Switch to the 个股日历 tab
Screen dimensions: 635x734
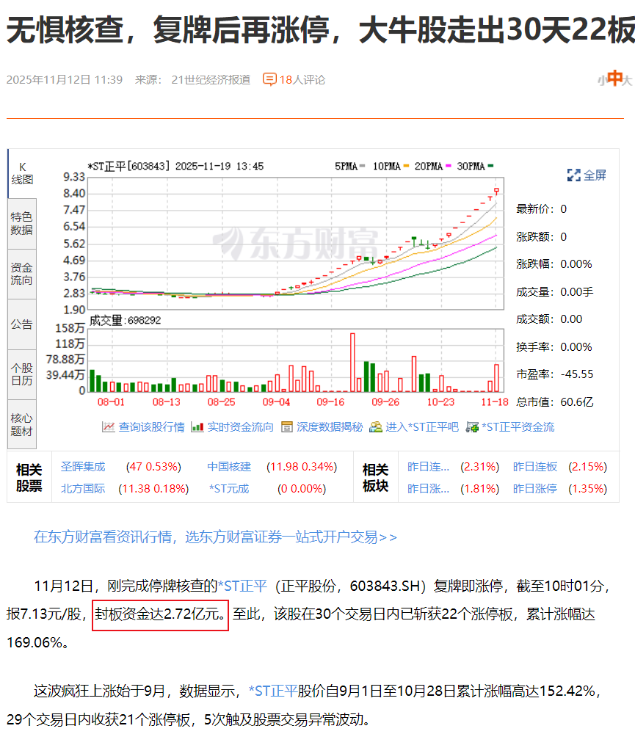pos(22,374)
